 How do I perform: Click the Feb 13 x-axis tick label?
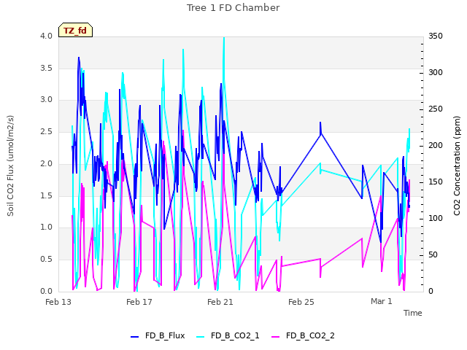tap(58, 302)
